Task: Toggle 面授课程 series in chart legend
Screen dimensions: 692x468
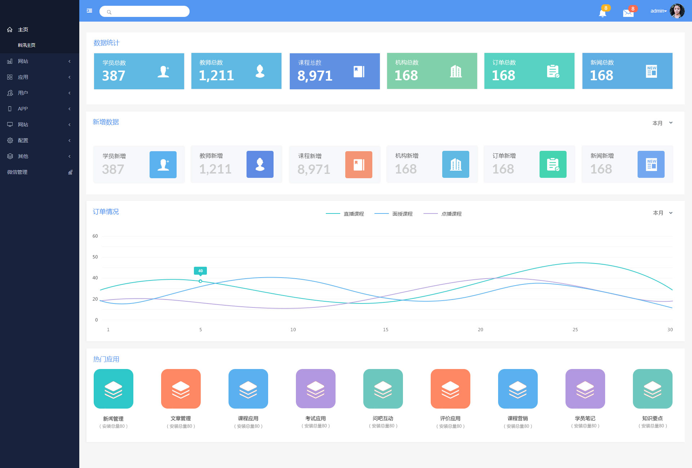Action: pos(402,214)
